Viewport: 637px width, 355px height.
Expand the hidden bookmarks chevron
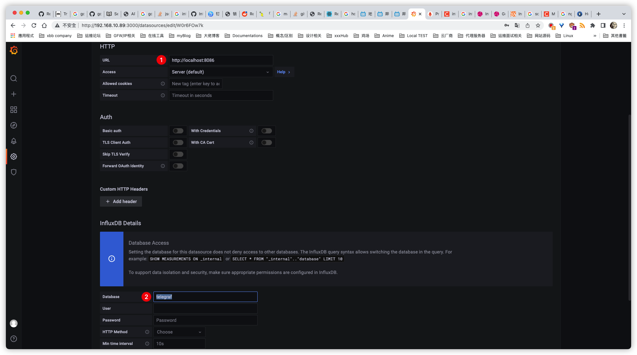(x=595, y=36)
